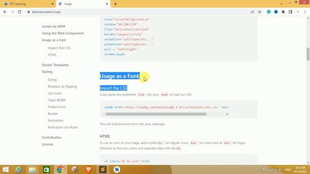Open Fixed Width sidebar link
Screen dimensions: 310x174
coord(57,100)
